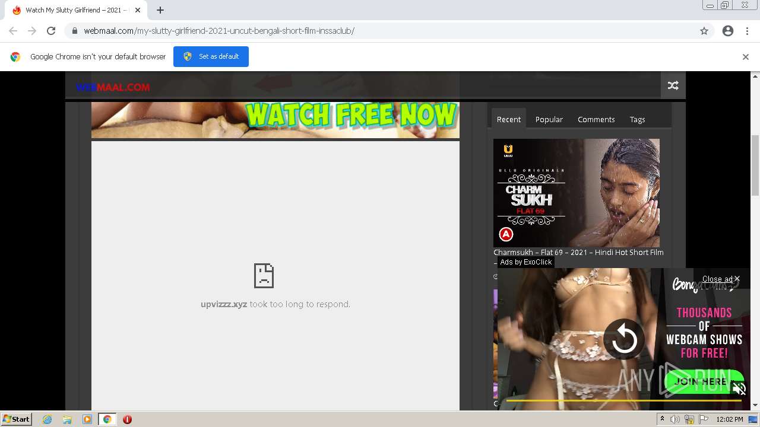
Task: Click the page vertical scrollbar thumb
Action: (x=755, y=165)
